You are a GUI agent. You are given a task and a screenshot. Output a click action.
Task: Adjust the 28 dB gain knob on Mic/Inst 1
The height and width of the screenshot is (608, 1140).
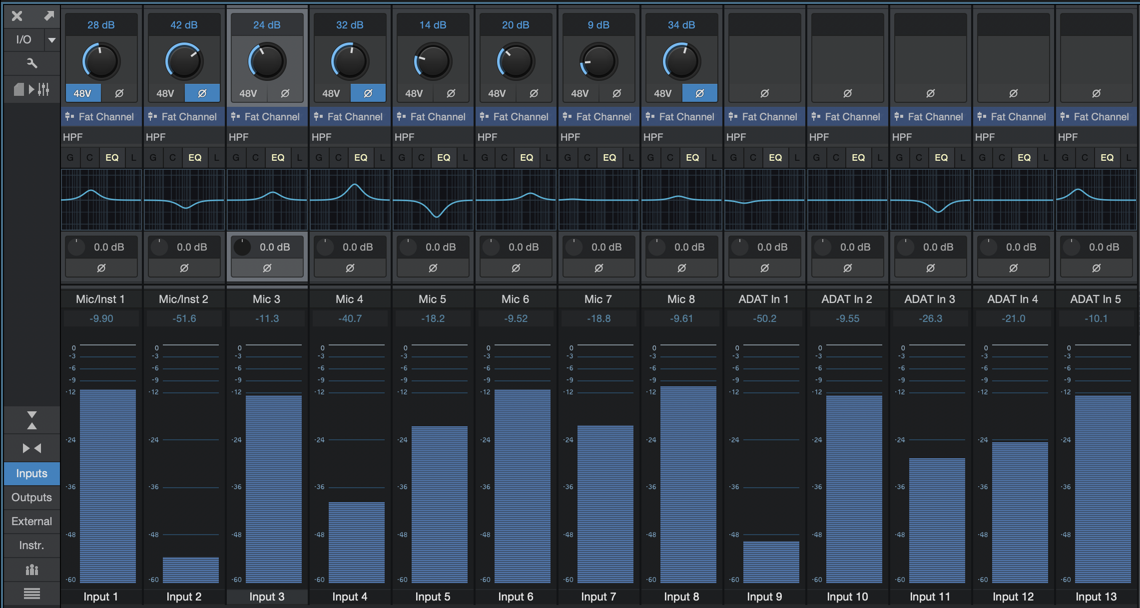[x=101, y=60]
